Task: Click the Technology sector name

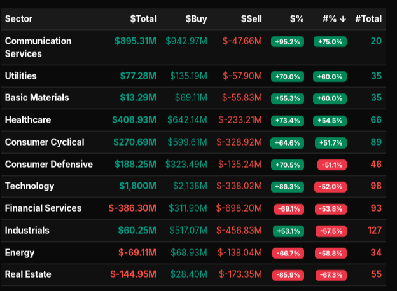Action: coord(29,186)
